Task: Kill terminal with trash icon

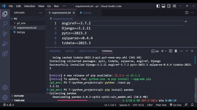Action: click(x=176, y=51)
